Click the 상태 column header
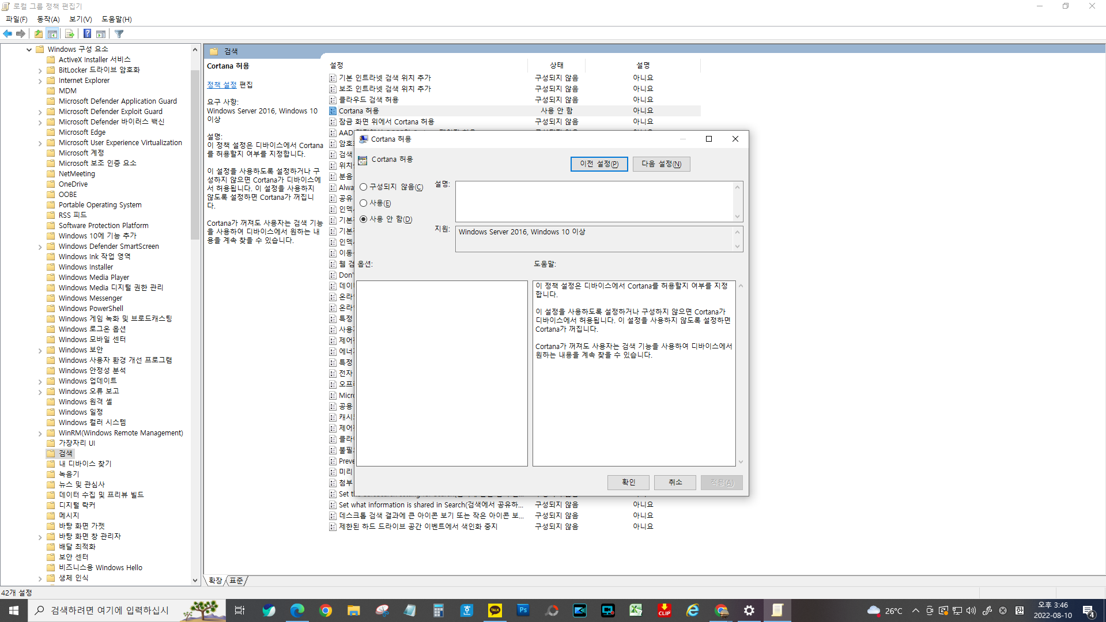This screenshot has height=622, width=1106. 556,66
